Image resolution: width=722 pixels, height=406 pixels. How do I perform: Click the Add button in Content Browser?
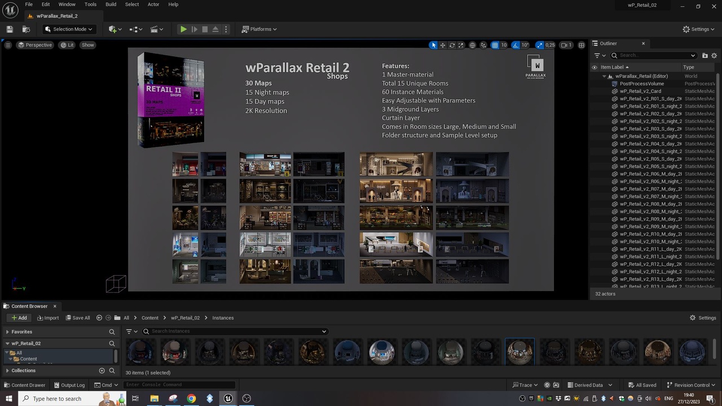tap(19, 318)
